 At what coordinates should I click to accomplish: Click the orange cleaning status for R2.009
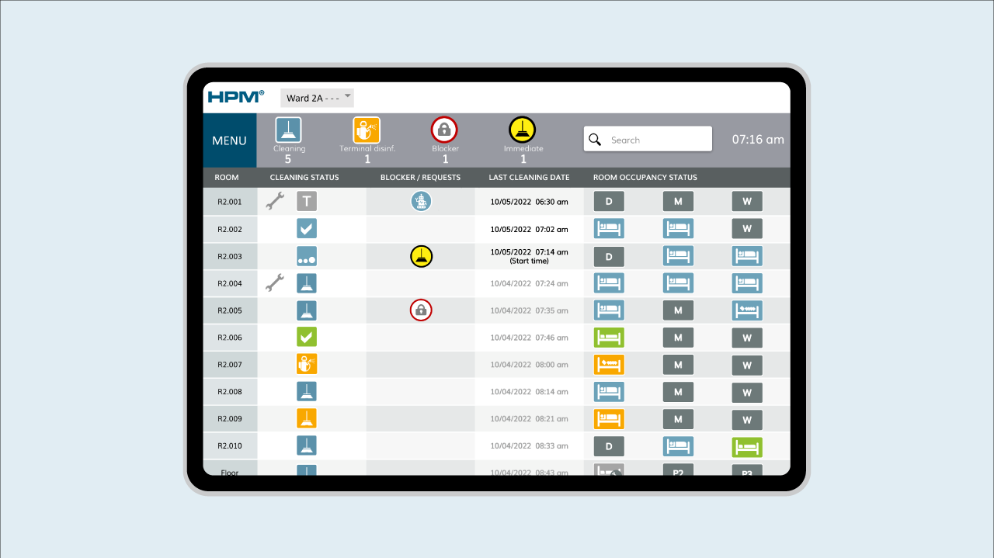pos(307,418)
